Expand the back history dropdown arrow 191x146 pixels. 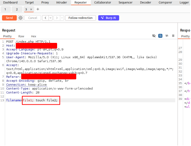click(x=50, y=18)
